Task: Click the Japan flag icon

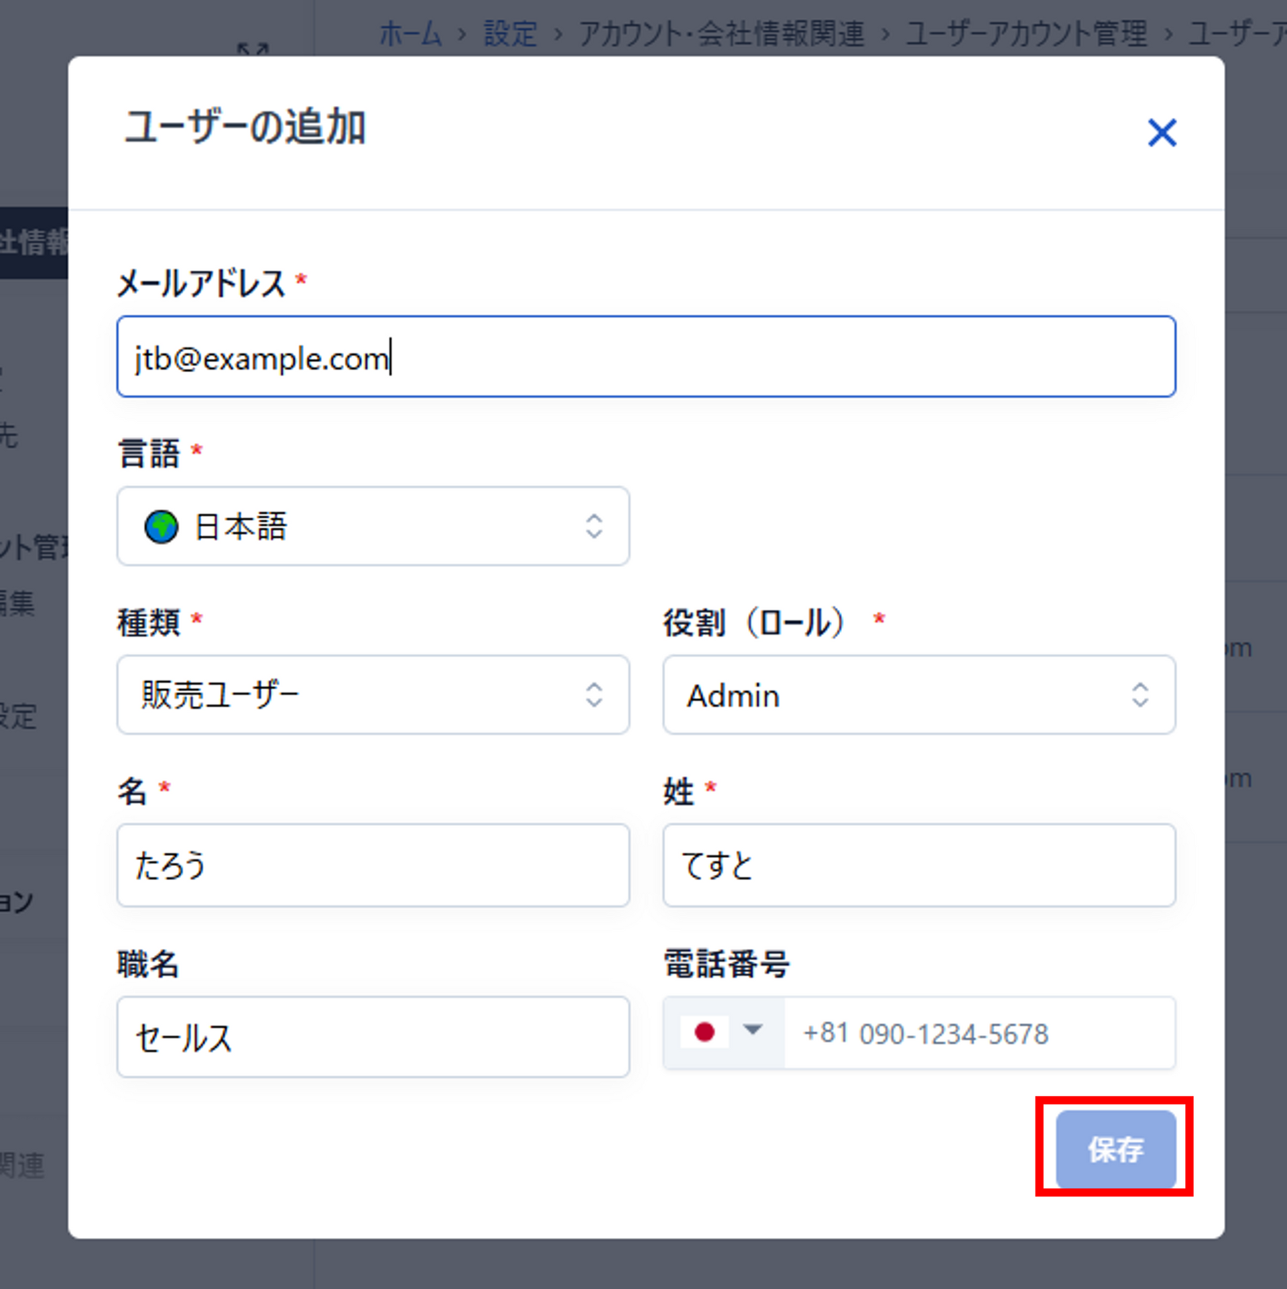Action: point(704,1032)
